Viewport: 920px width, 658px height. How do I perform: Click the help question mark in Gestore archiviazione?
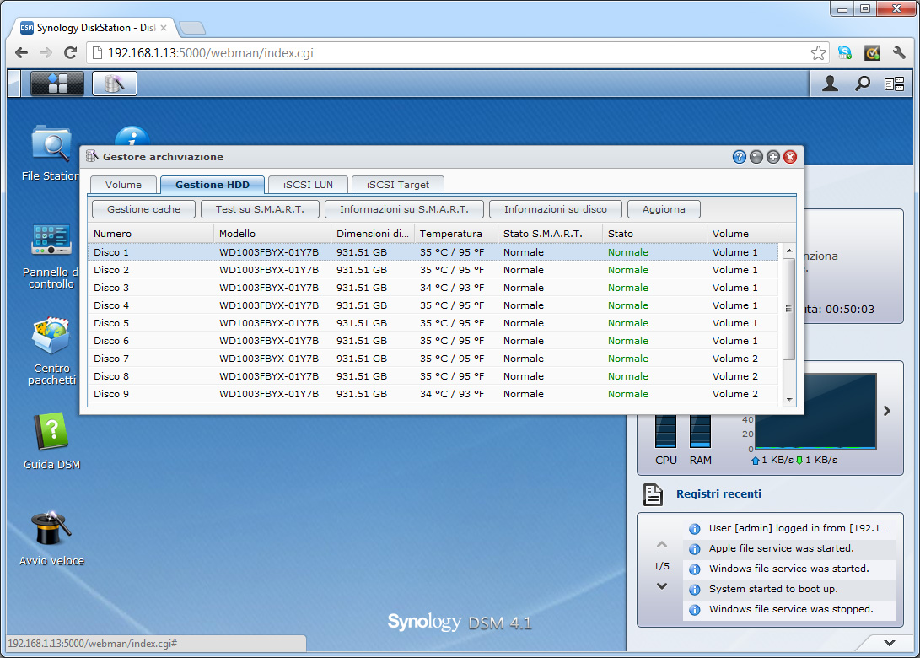(740, 157)
